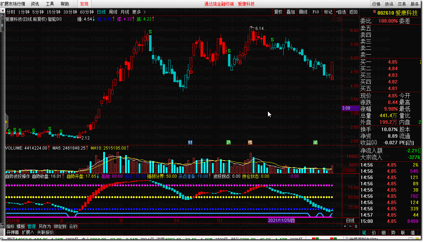The height and width of the screenshot is (242, 424).
Task: Click the 日线 period label at bottom right
Action: click(350, 220)
